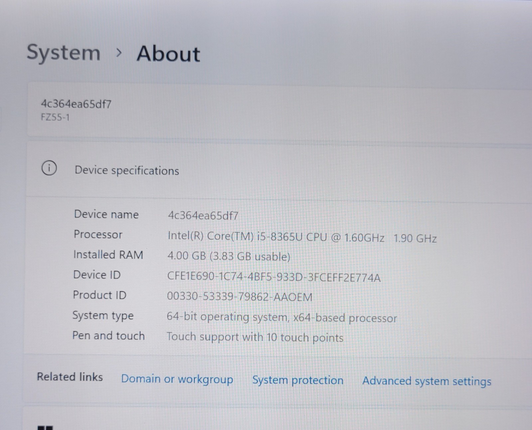Click the Processor label
Image resolution: width=532 pixels, height=430 pixels.
pyautogui.click(x=98, y=235)
